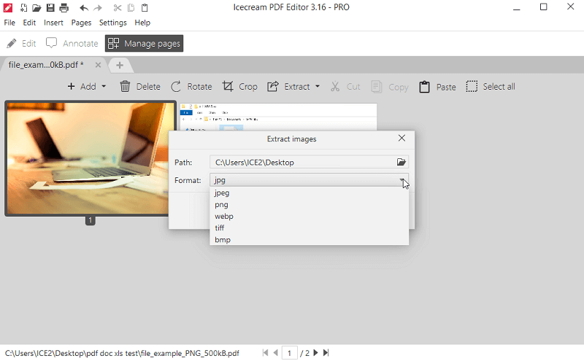Go to first page in status bar
This screenshot has width=584, height=361.
pyautogui.click(x=265, y=352)
